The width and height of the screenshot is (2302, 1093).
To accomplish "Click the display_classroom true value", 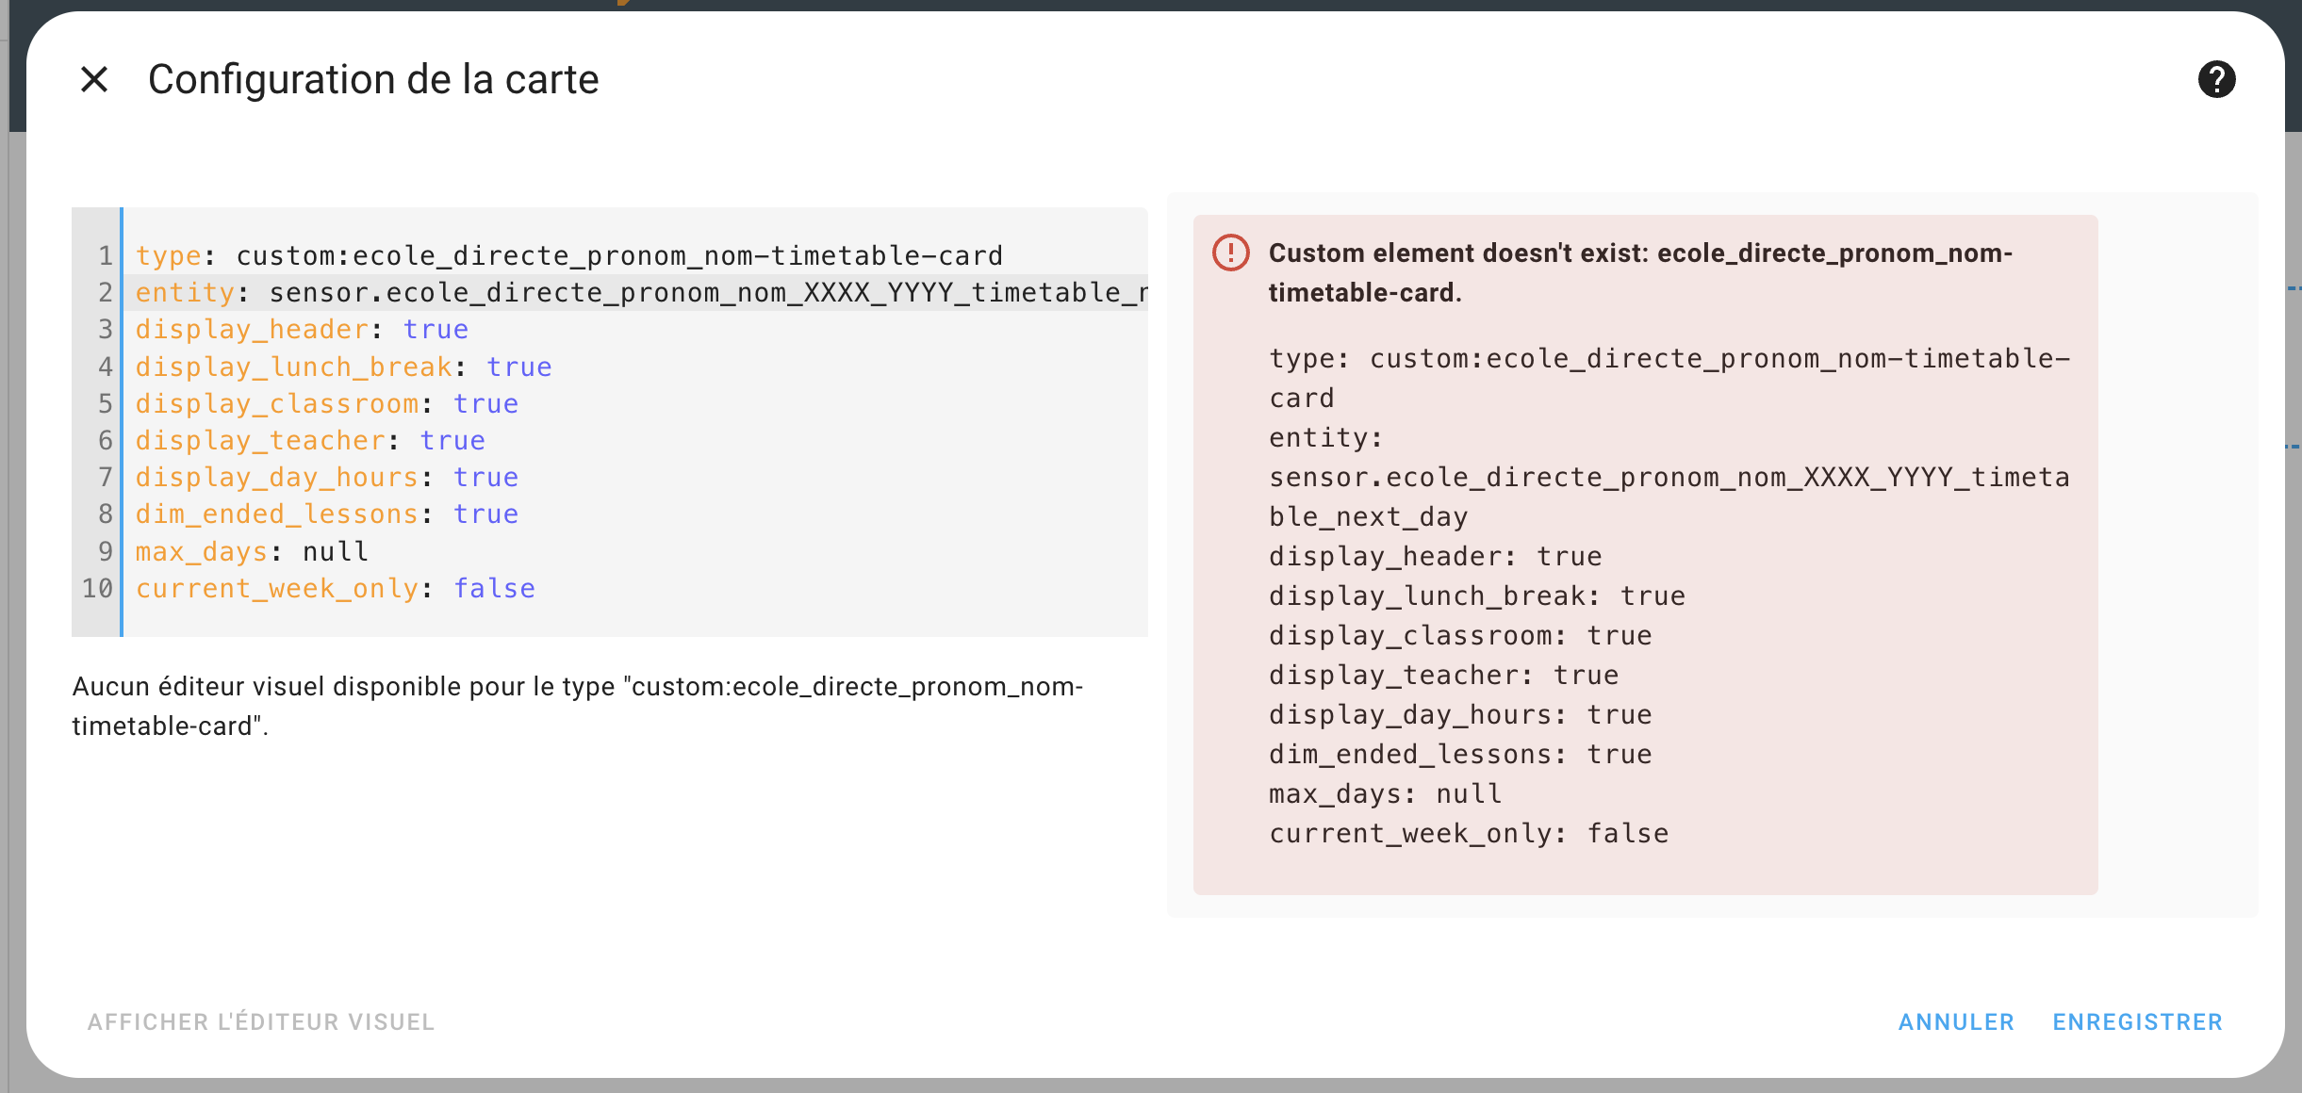I will click(485, 403).
